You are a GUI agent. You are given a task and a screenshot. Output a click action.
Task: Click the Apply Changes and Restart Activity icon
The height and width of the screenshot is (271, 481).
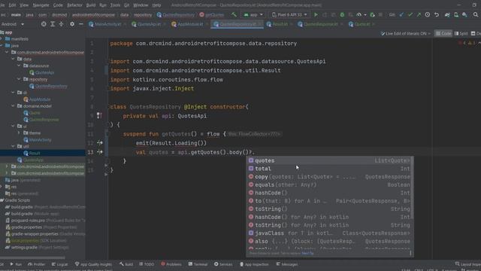click(x=325, y=15)
